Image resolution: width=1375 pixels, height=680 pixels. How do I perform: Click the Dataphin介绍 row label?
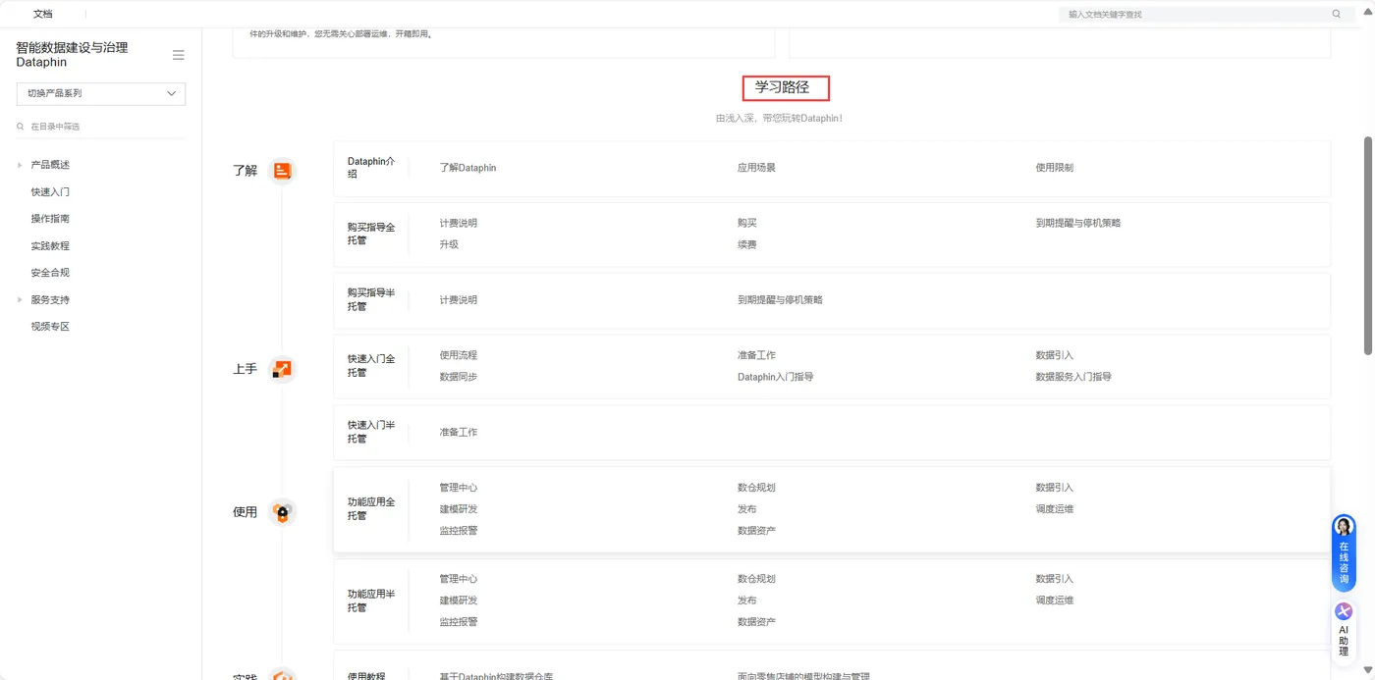(x=371, y=168)
